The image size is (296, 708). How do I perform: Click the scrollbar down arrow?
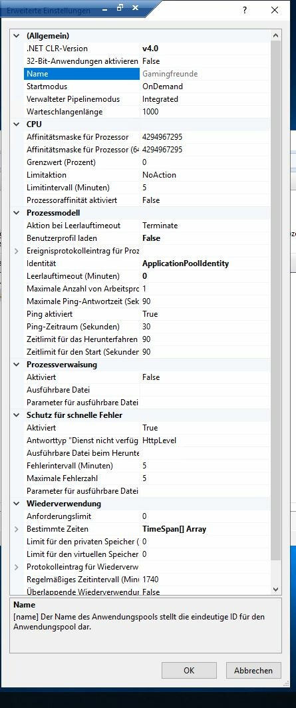(276, 589)
